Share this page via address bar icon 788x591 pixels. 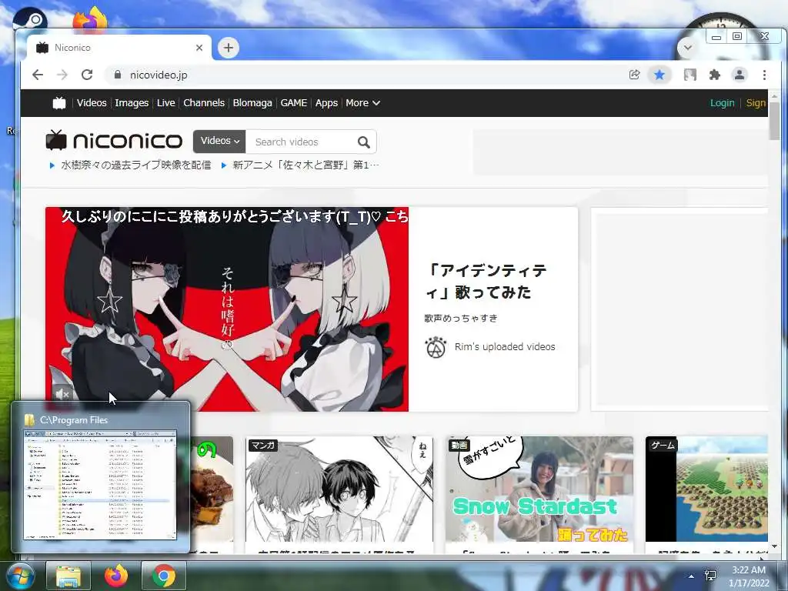[634, 75]
